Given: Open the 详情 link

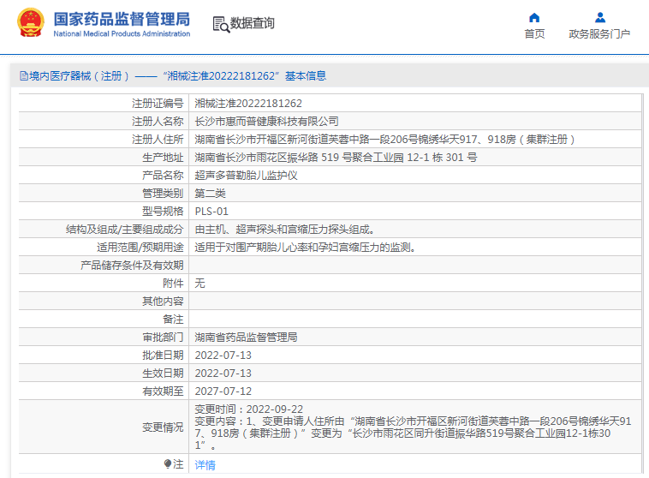Looking at the screenshot, I should [205, 465].
